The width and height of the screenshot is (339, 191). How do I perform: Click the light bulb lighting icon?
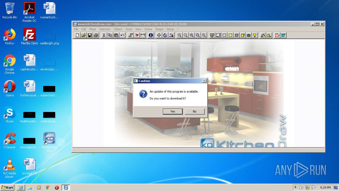point(255,35)
